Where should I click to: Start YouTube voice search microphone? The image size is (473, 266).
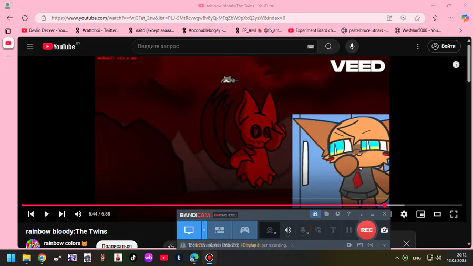tap(352, 46)
